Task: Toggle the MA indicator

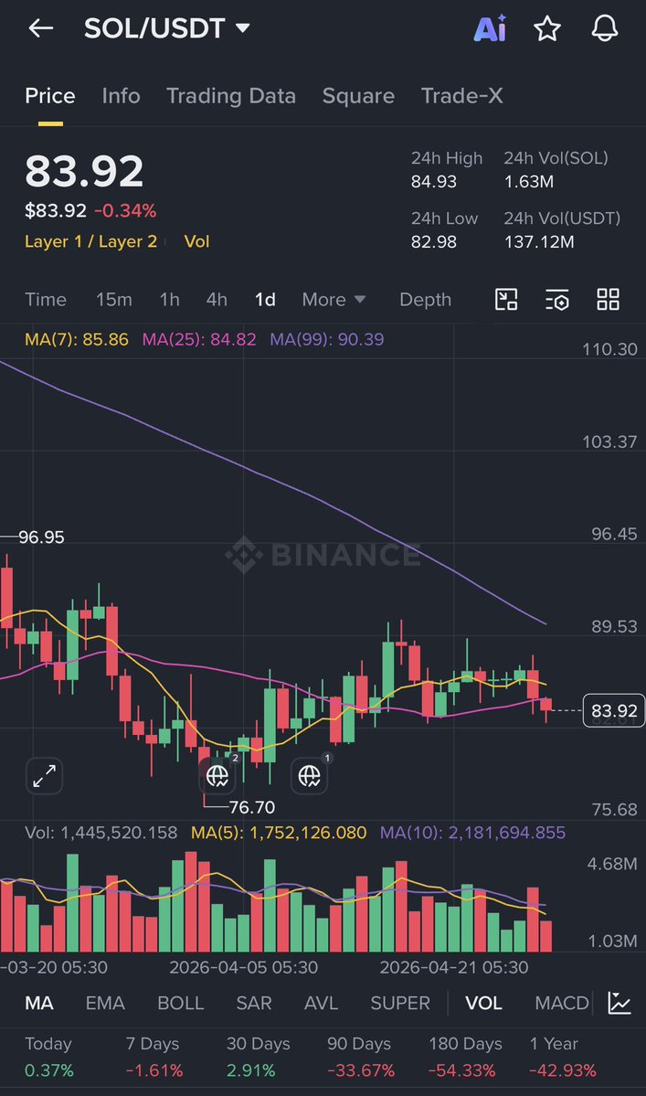Action: click(x=39, y=1003)
